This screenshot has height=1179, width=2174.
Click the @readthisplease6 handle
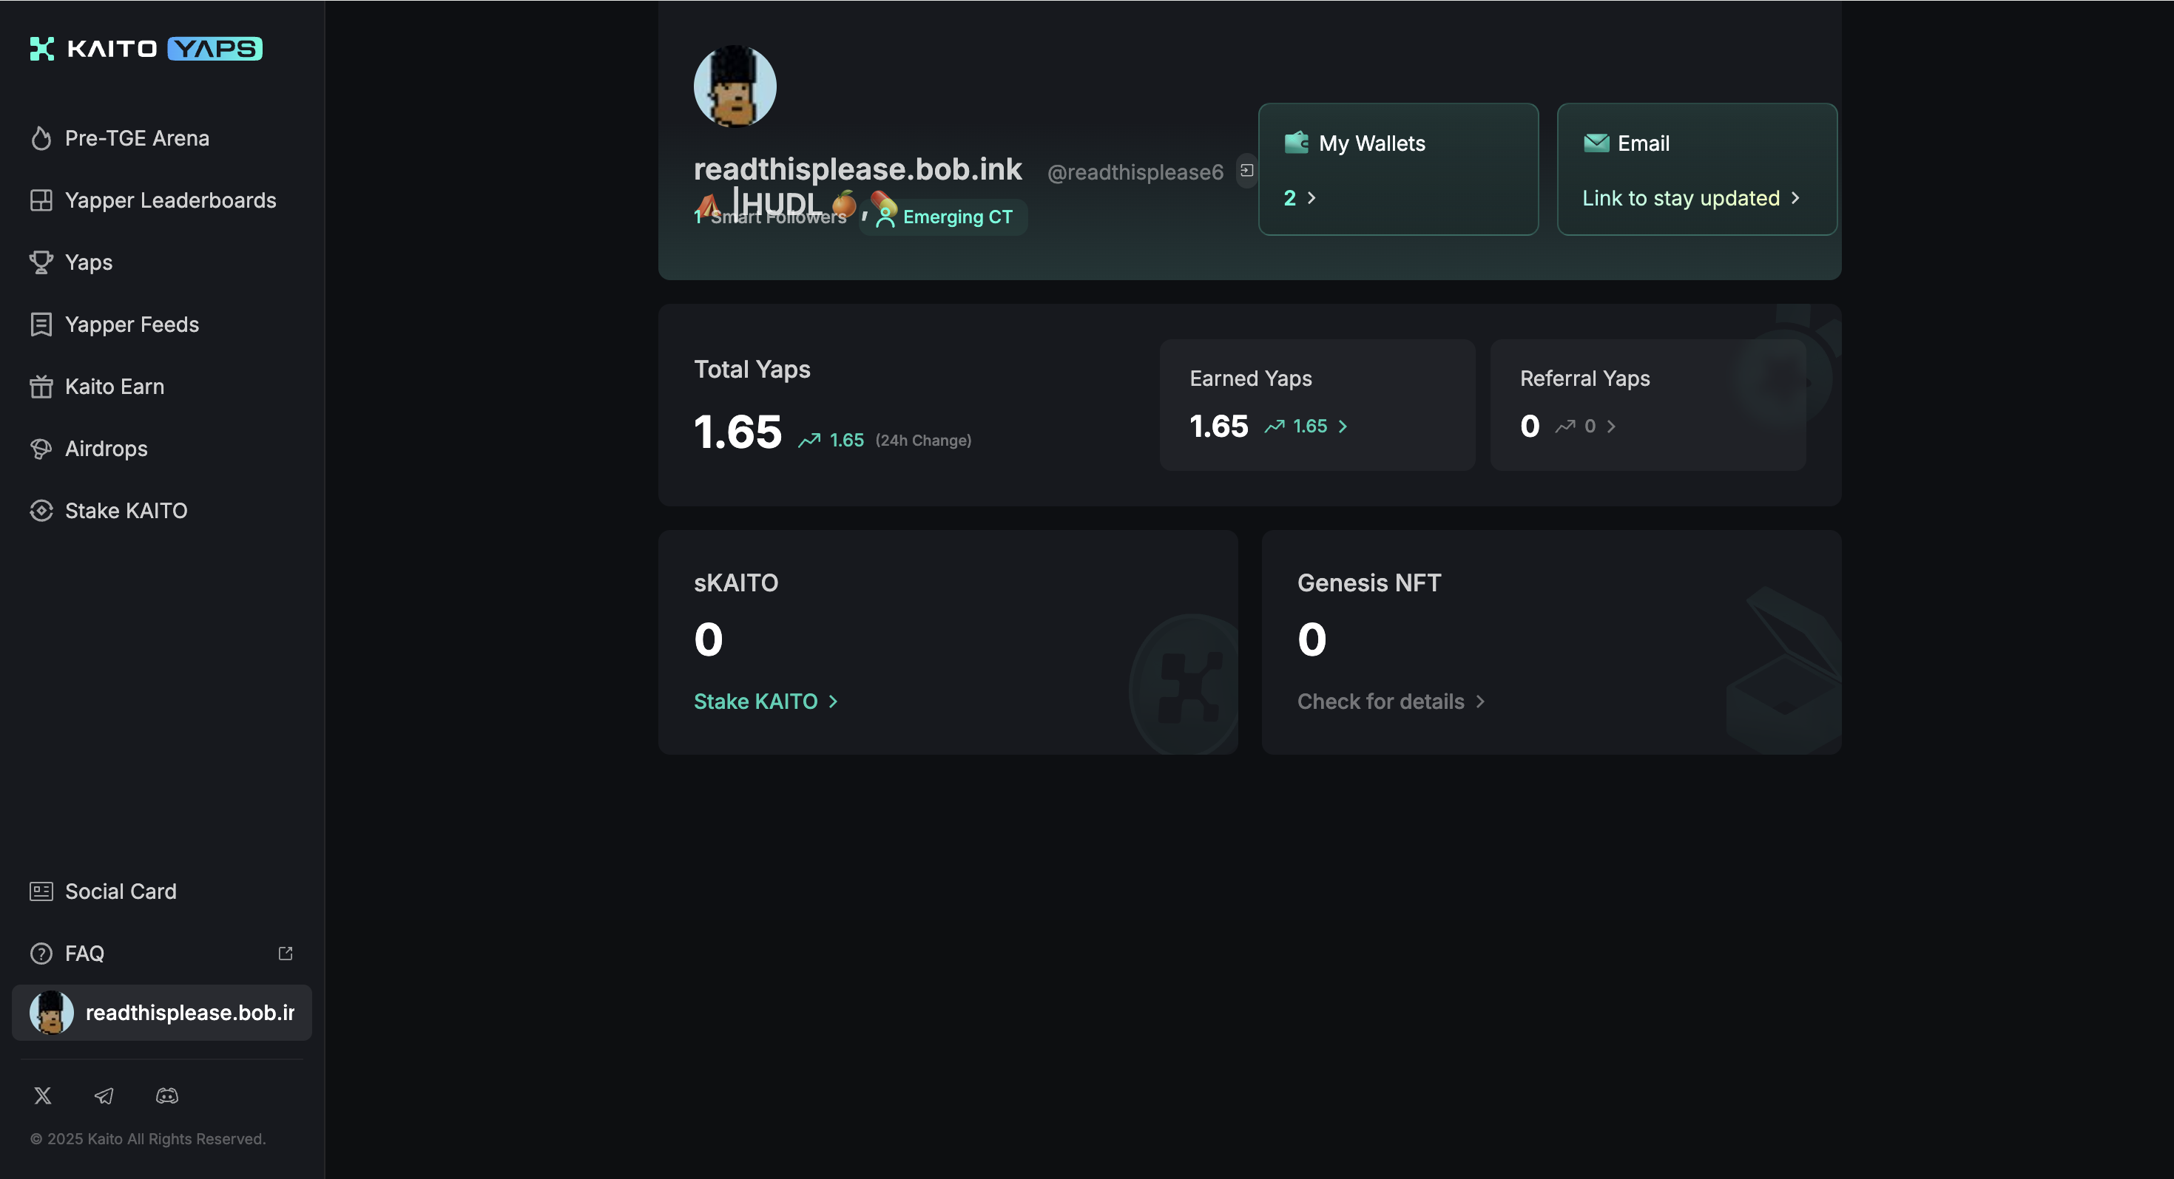[x=1135, y=172]
